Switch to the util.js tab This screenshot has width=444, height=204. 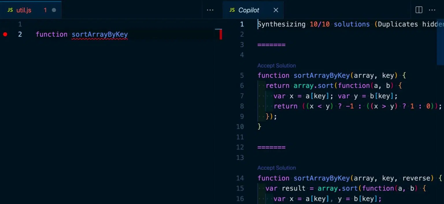coord(31,10)
